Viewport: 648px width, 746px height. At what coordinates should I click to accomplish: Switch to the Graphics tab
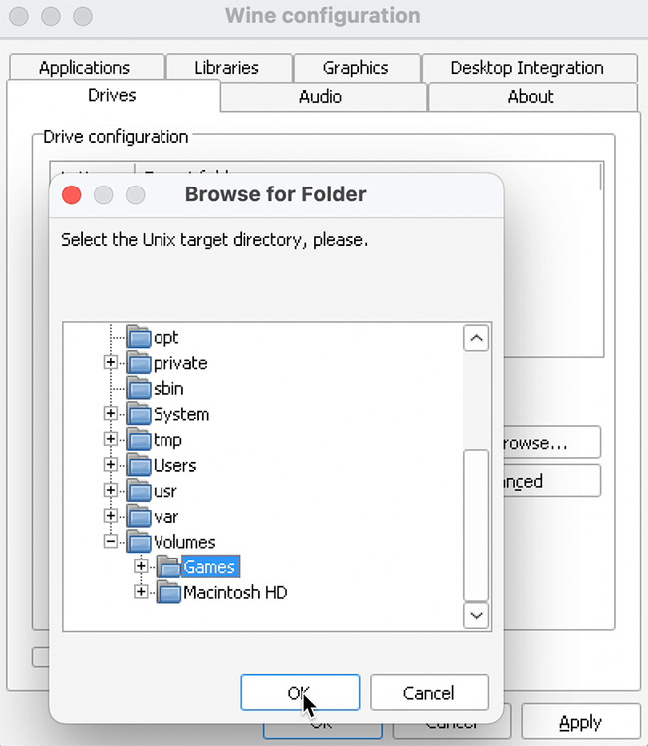(x=355, y=68)
